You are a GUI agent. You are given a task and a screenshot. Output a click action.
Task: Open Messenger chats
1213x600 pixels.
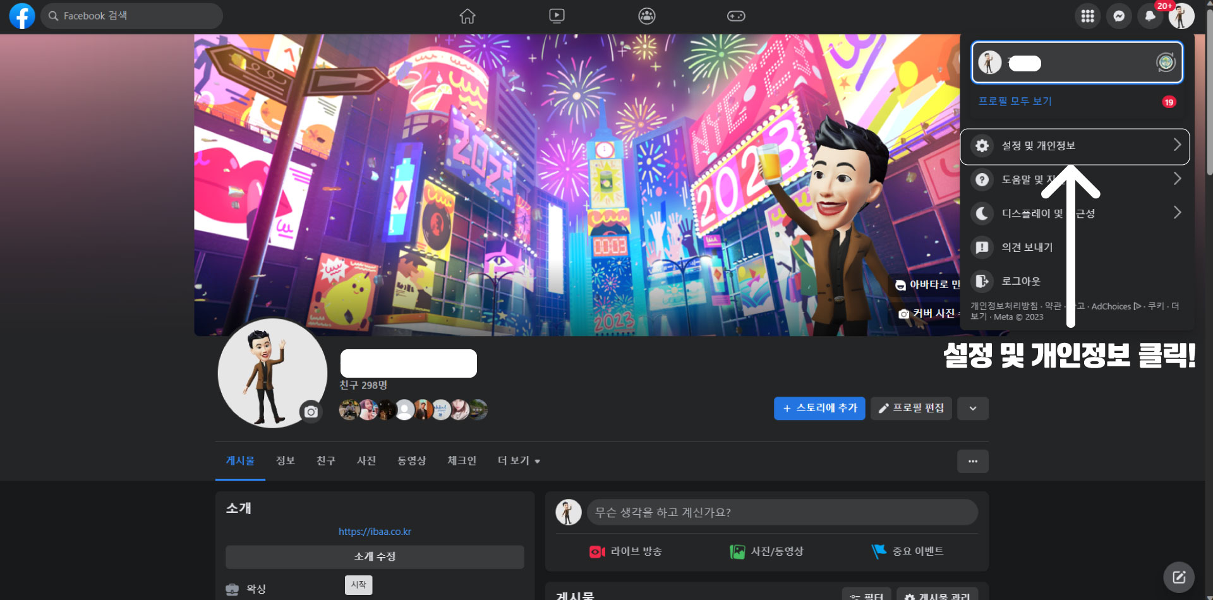coord(1118,16)
